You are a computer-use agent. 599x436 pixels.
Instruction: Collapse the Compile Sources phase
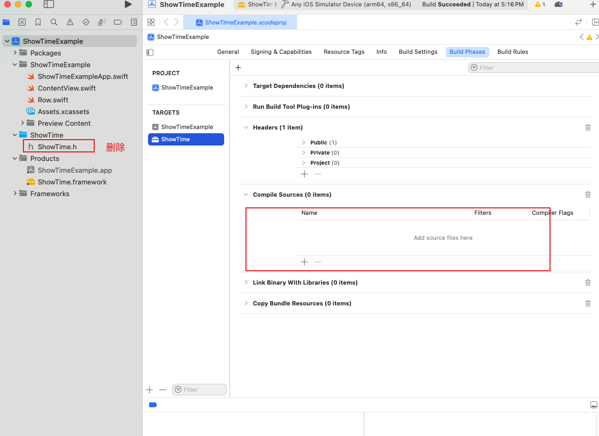coord(246,195)
